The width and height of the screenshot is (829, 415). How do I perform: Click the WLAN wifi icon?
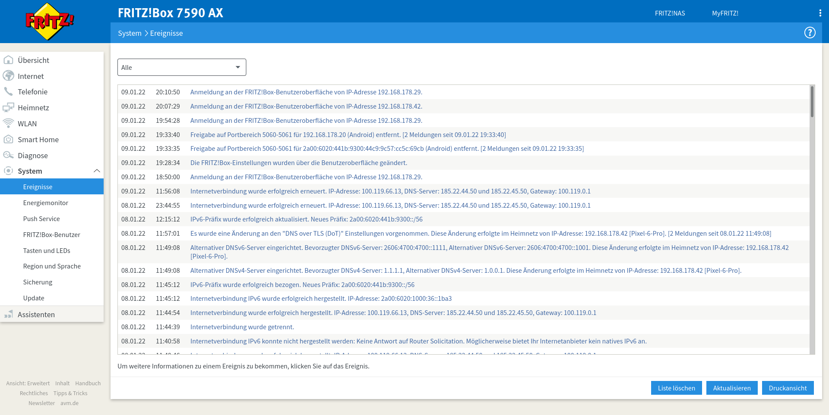pos(8,123)
